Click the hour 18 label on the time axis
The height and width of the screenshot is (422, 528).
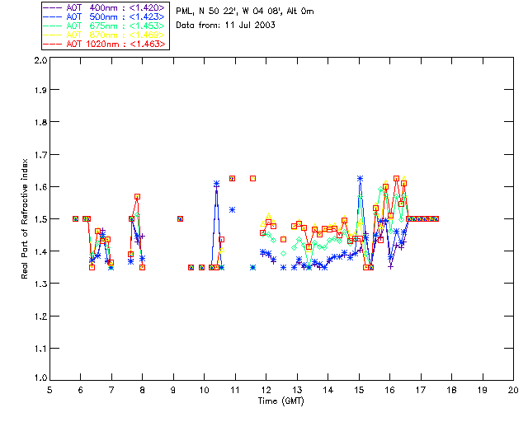pos(451,390)
